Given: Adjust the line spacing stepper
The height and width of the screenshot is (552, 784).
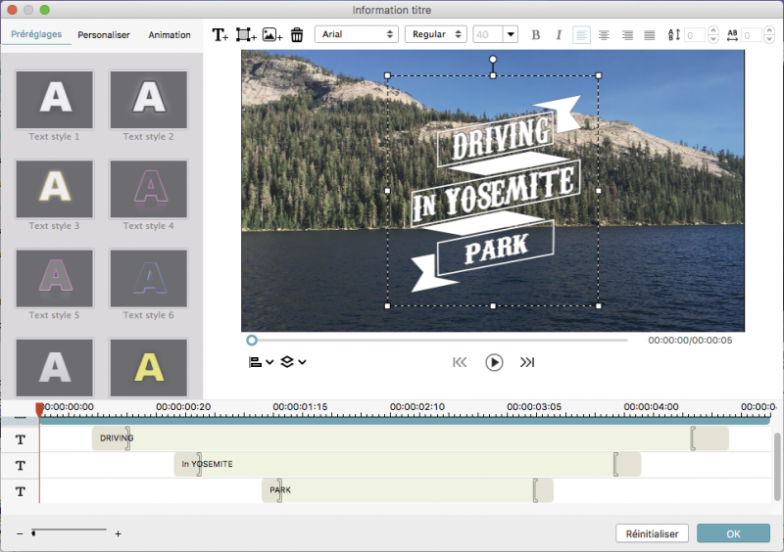Looking at the screenshot, I should click(713, 35).
